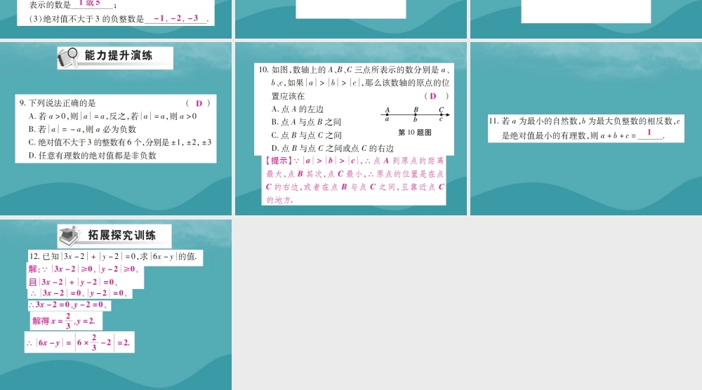Screen dimensions: 702x390
Task: Open the slide thumbnail with question 9
Action: click(116, 128)
